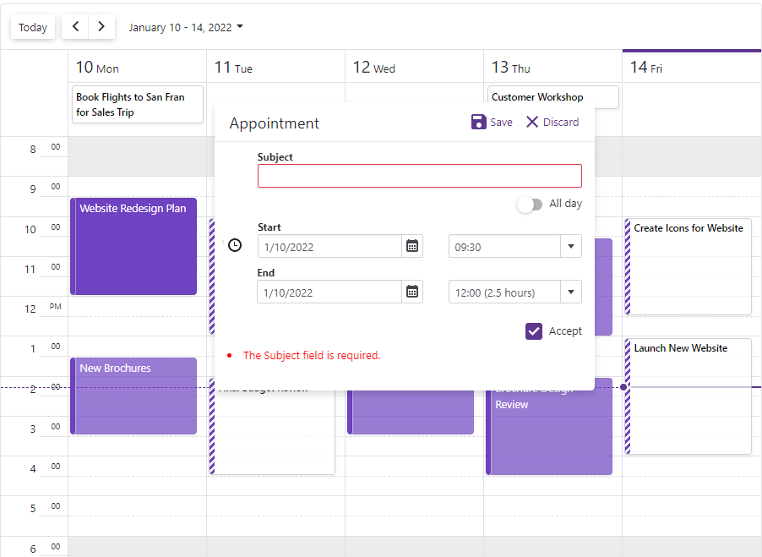Viewport: 762px width, 557px height.
Task: Toggle the Accept option off
Action: [534, 331]
